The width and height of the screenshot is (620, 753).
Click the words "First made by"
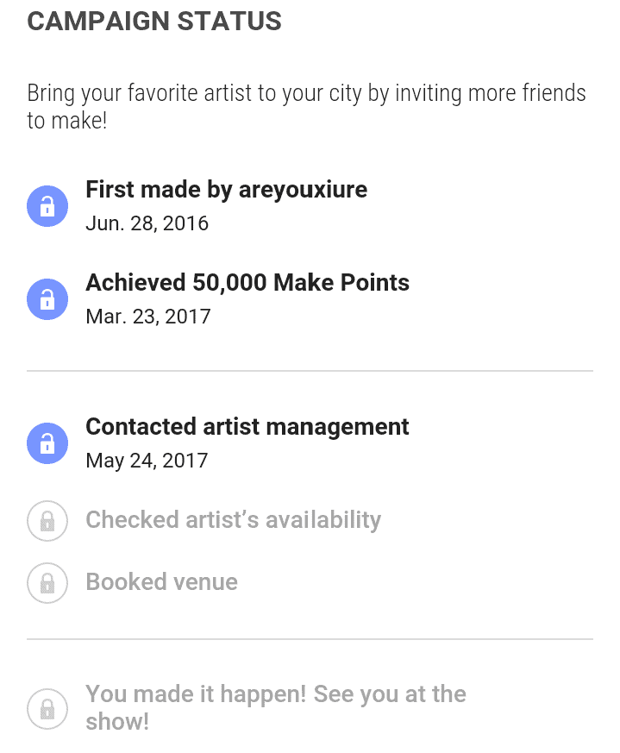pos(159,190)
